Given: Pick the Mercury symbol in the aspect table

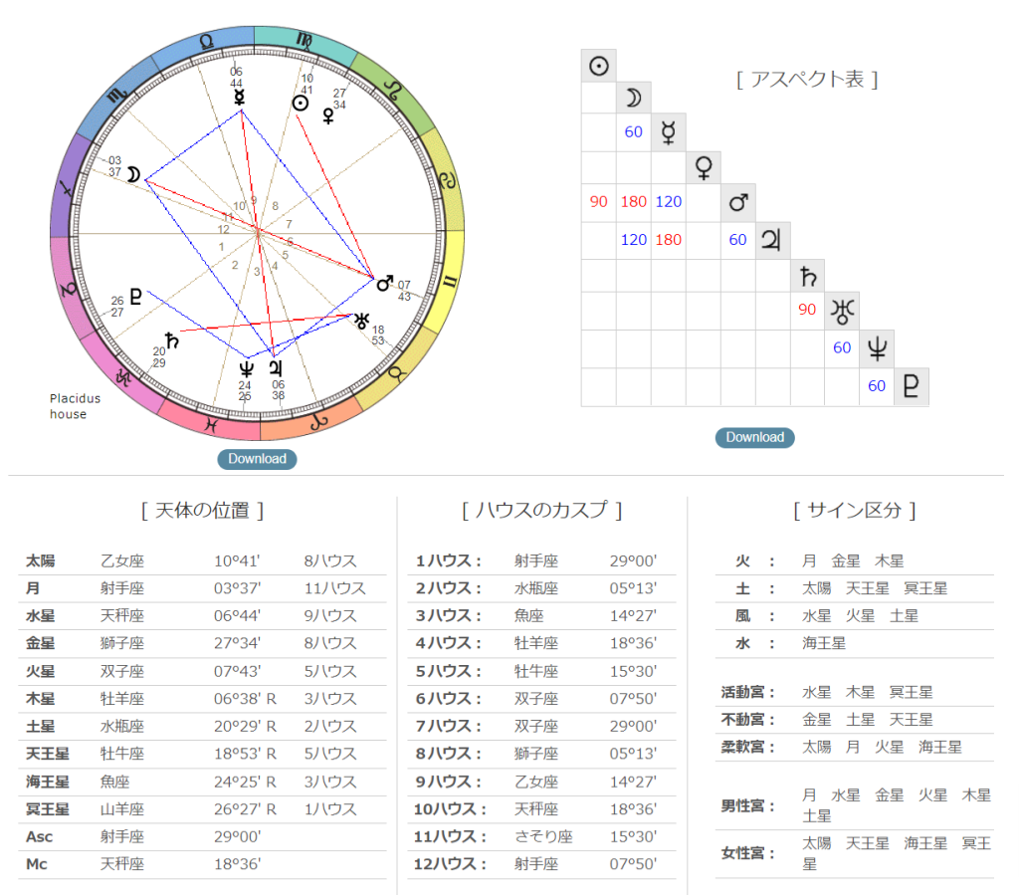Looking at the screenshot, I should [x=668, y=132].
